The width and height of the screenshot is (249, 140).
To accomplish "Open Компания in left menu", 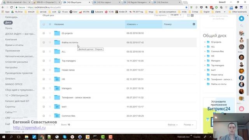I will coord(11,39).
